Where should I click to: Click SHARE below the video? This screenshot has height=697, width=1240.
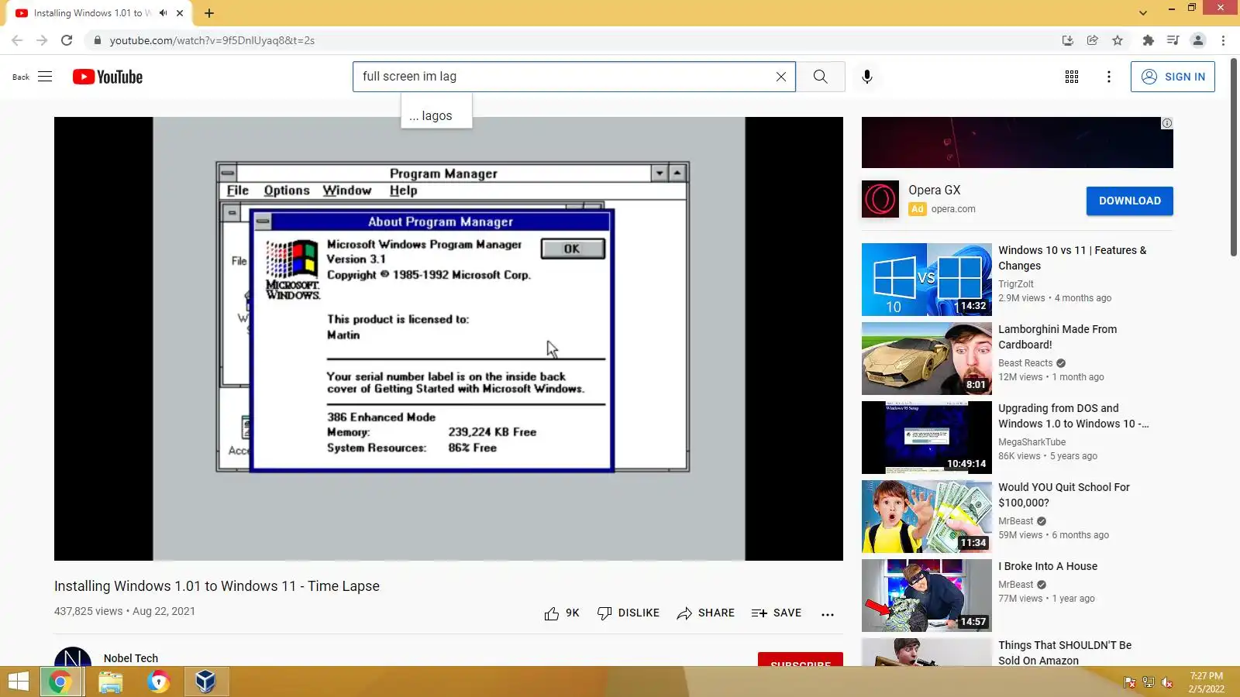(706, 613)
